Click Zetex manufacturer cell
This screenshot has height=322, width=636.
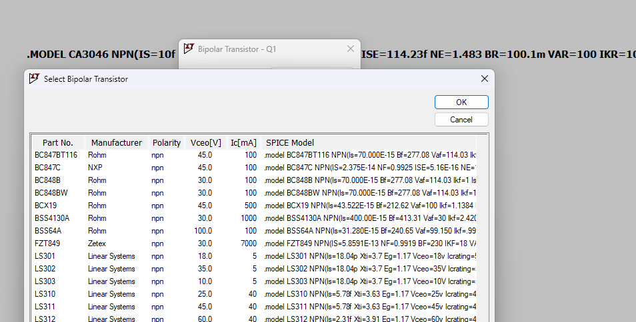point(97,243)
